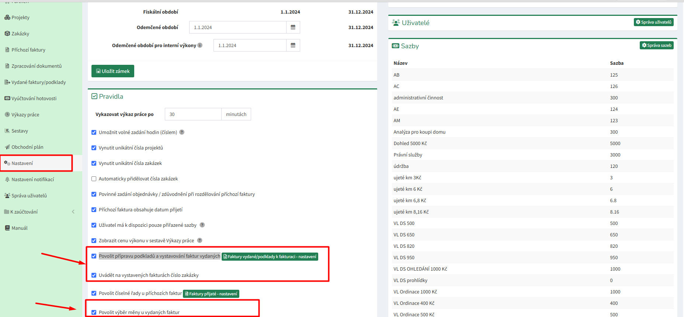This screenshot has width=684, height=317.
Task: Toggle Povolit výběr měny u vydaných faktur
Action: pos(94,312)
